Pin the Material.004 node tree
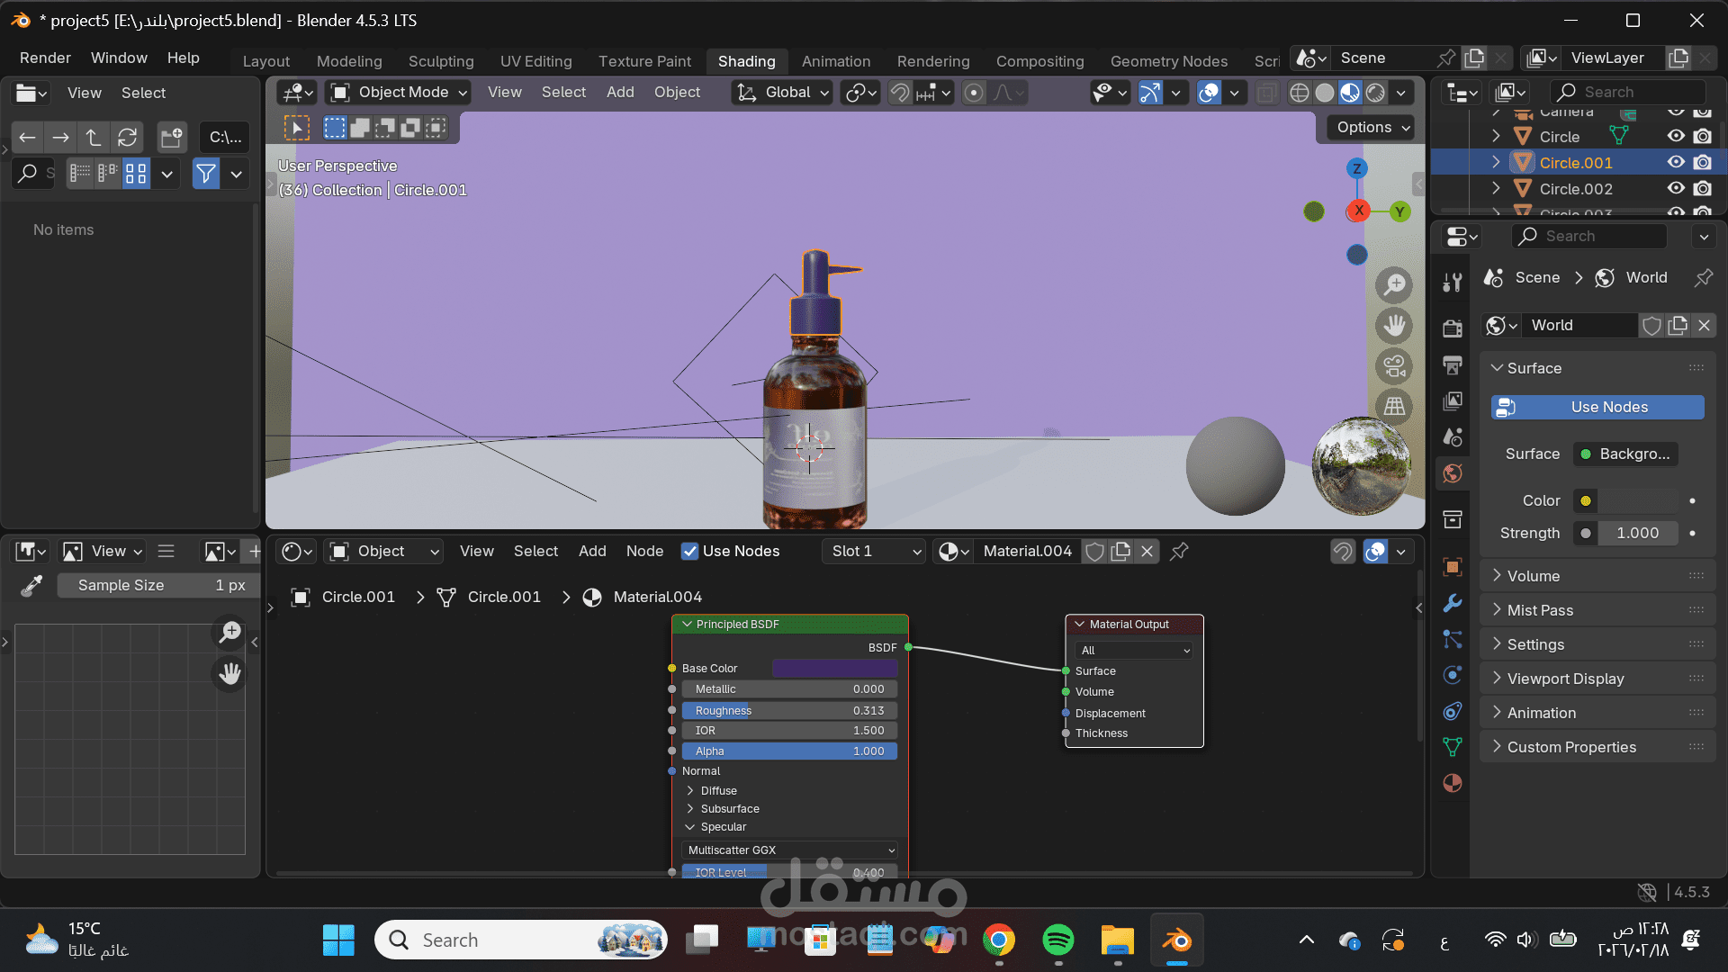 [x=1179, y=551]
